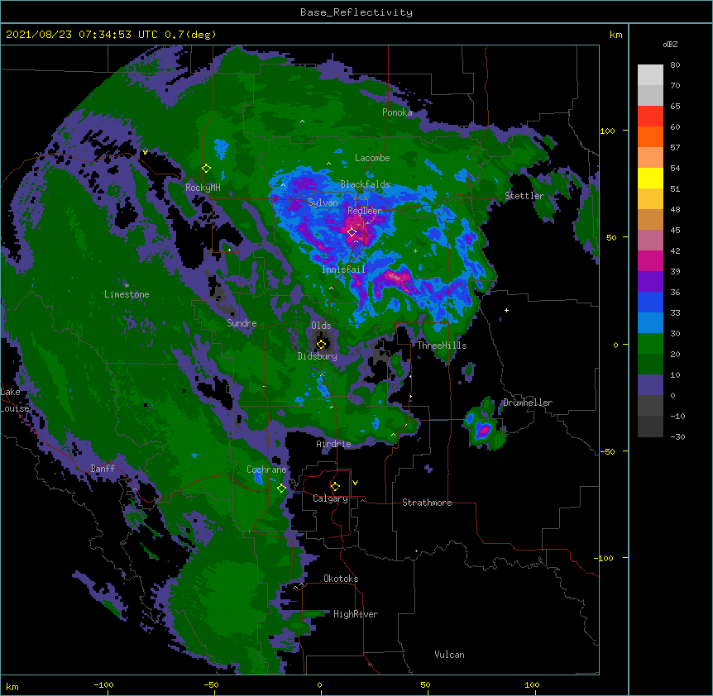713x696 pixels.
Task: Click the asterisk marker east of Innisfail
Action: click(x=415, y=251)
